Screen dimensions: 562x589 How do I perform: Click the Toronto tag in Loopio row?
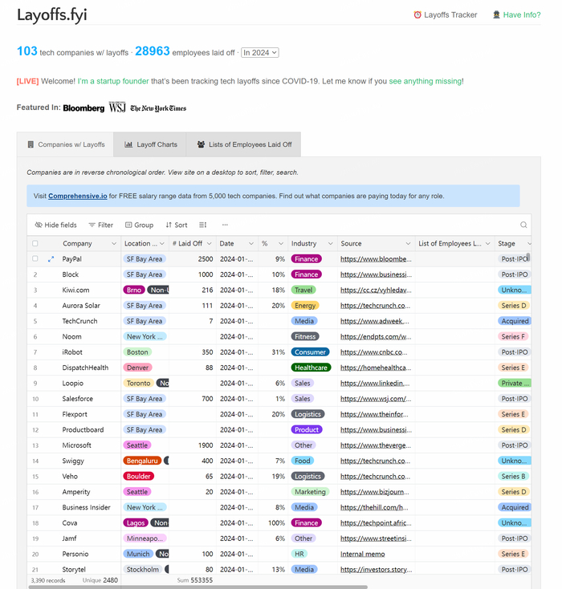(138, 383)
